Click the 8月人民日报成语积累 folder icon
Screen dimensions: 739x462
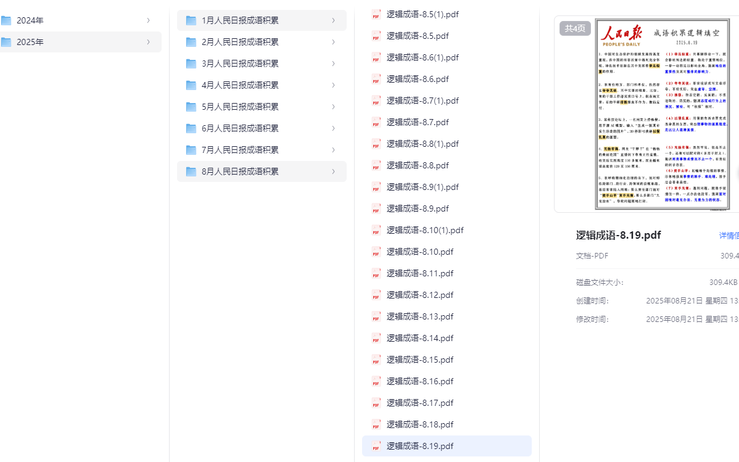coord(191,171)
